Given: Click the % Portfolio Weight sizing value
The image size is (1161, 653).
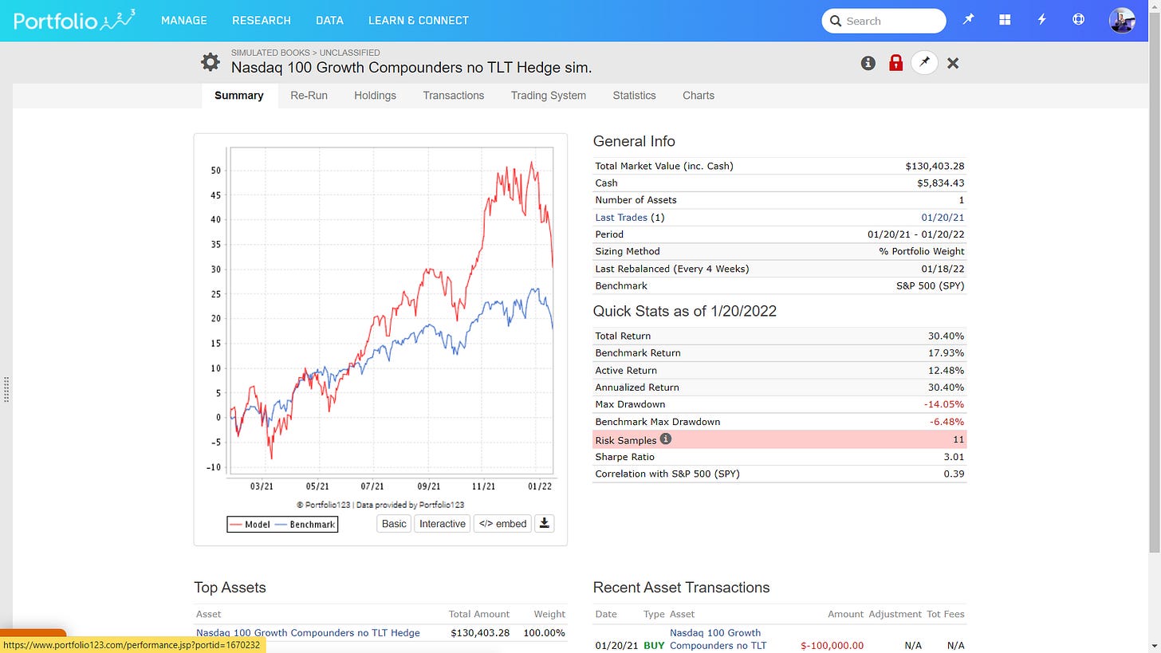Looking at the screenshot, I should coord(922,251).
